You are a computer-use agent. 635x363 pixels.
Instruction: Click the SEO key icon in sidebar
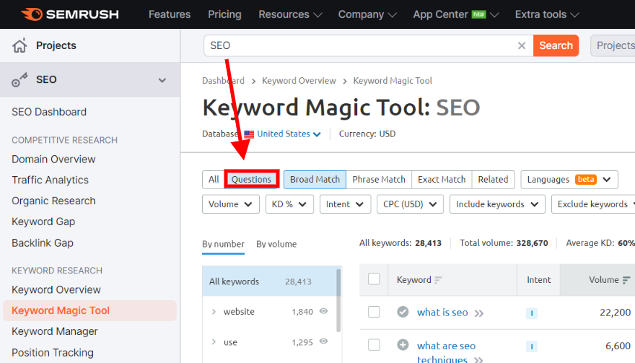[x=19, y=80]
